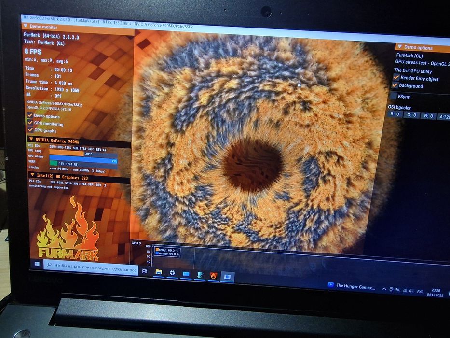
Task: Click the OSI bgcolor B: 0 field
Action: coord(428,116)
